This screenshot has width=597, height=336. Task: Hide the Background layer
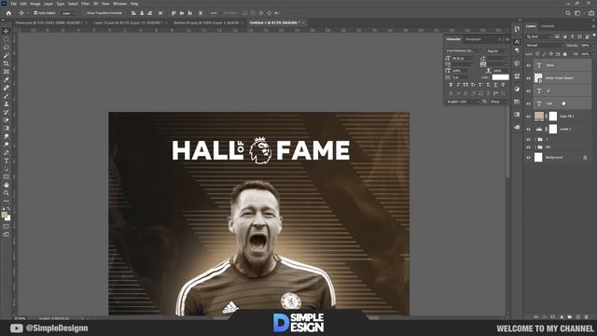click(528, 158)
